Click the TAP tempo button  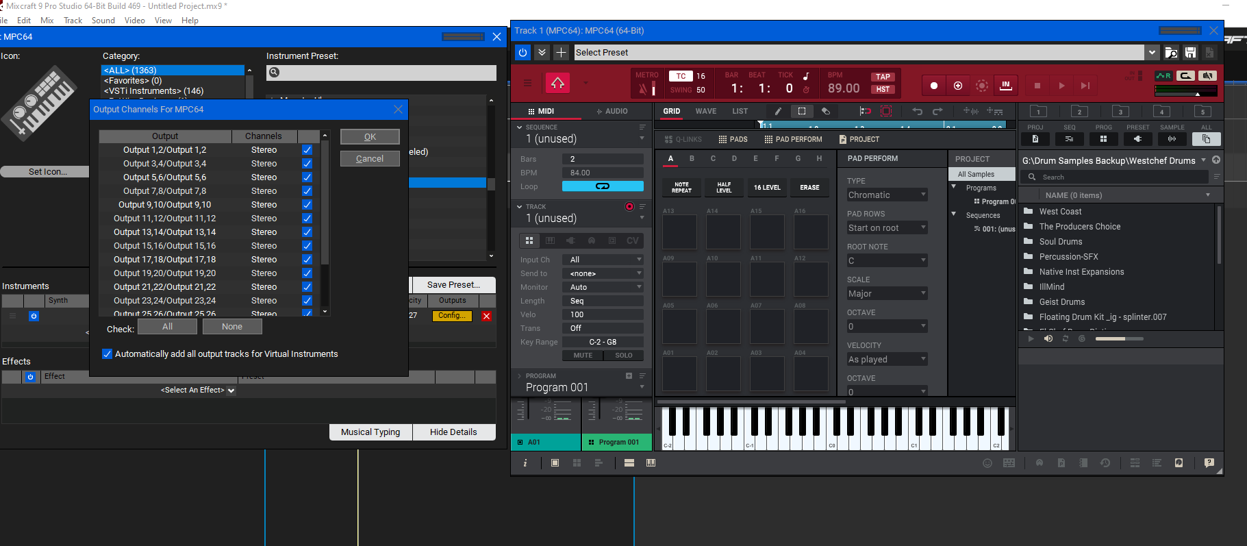pos(883,77)
